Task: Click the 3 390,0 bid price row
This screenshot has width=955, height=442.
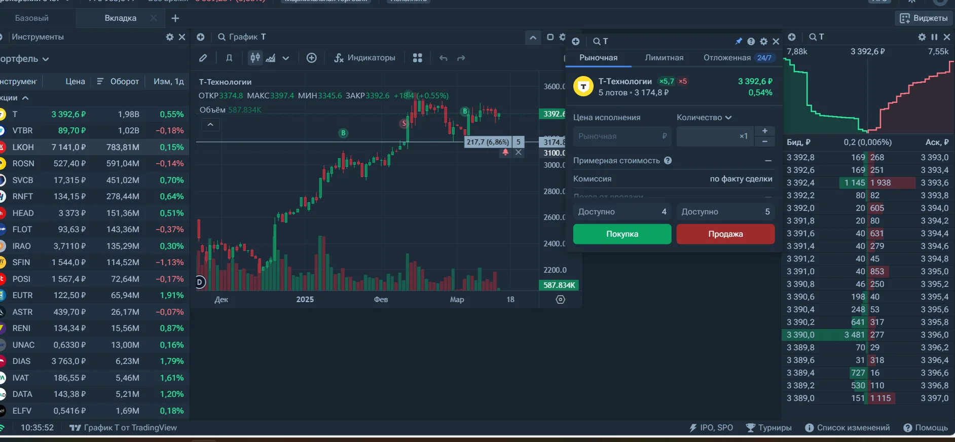Action: pyautogui.click(x=825, y=335)
